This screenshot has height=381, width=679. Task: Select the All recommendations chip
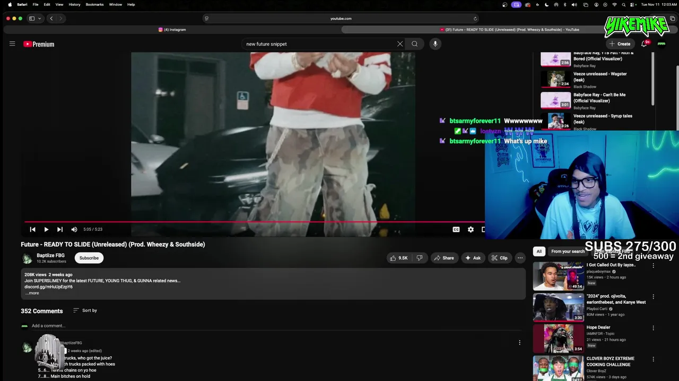point(539,251)
